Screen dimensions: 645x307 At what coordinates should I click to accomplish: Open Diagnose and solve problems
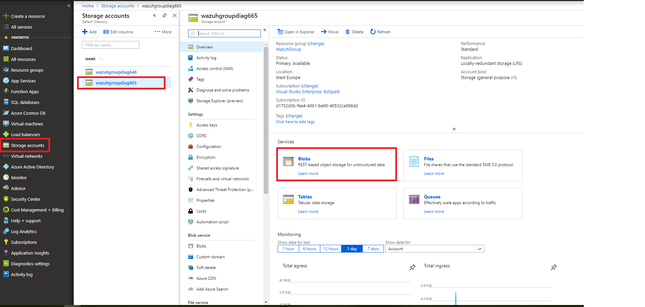(x=221, y=90)
